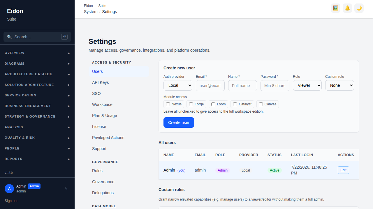Click the search magnifier icon
This screenshot has height=209, width=373.
point(9,37)
